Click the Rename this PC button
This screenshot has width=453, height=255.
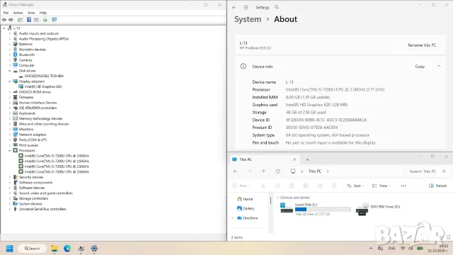(422, 45)
